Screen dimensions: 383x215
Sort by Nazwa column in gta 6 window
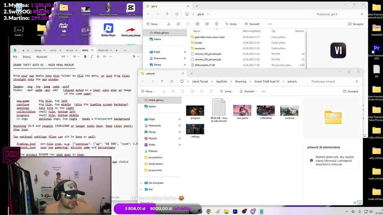[x=197, y=31]
